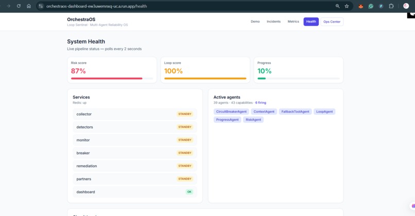The width and height of the screenshot is (415, 216).
Task: Click the Services panel heading
Action: click(x=81, y=97)
